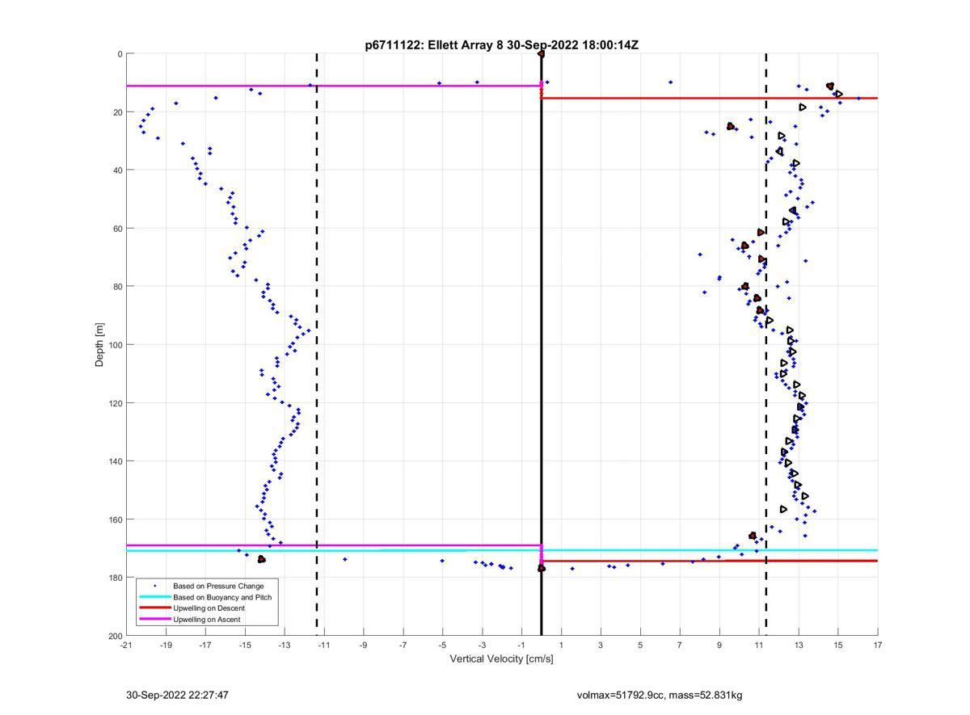The width and height of the screenshot is (970, 715).
Task: Click legend entry 'Upwelling on Ascent'
Action: click(206, 619)
